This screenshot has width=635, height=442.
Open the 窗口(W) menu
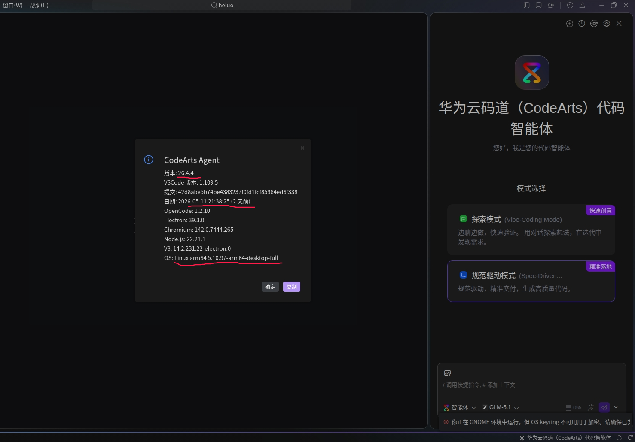point(13,5)
